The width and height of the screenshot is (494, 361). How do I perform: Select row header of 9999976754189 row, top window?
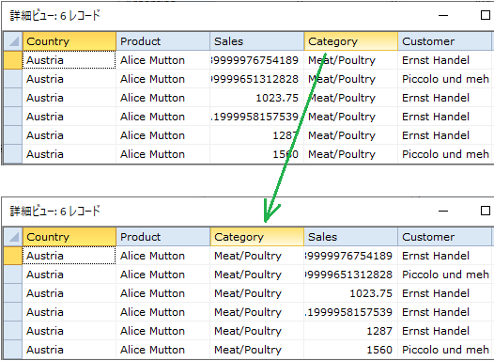point(13,60)
